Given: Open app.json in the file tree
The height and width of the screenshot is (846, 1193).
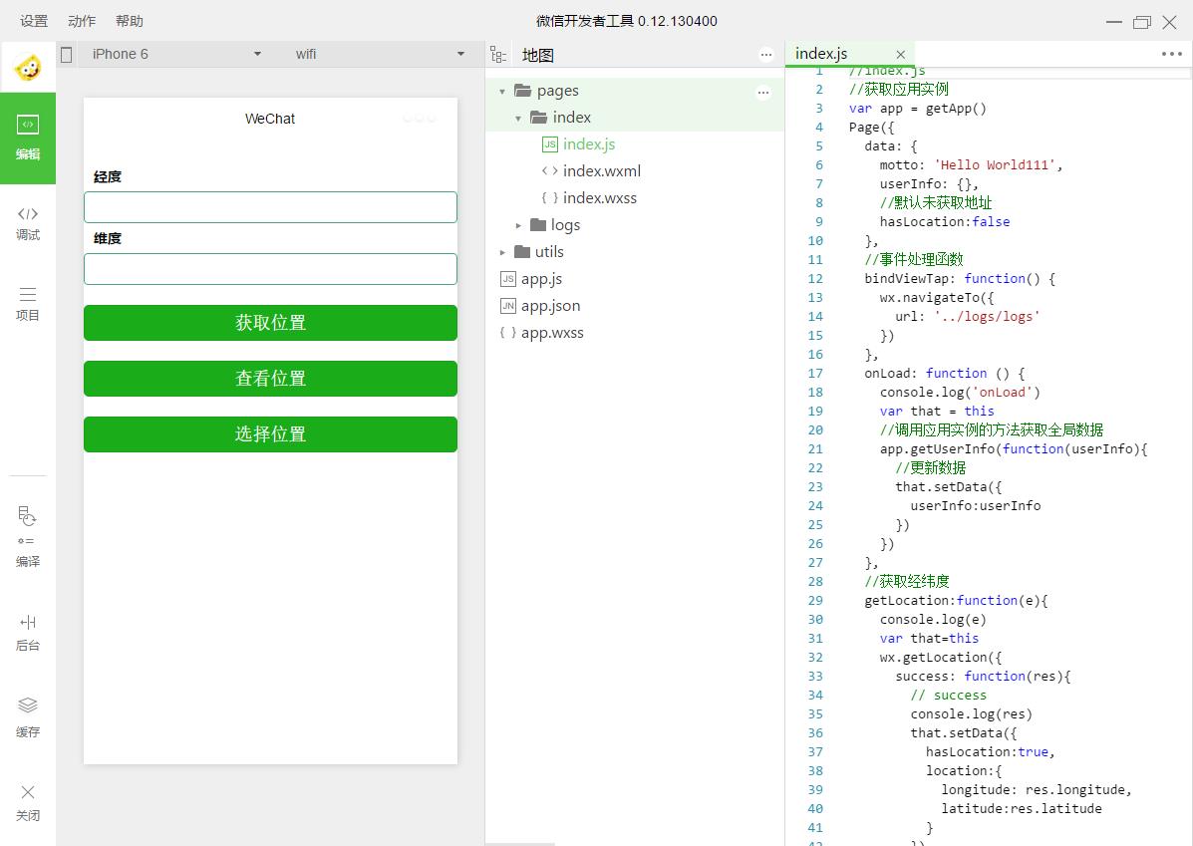Looking at the screenshot, I should tap(550, 306).
